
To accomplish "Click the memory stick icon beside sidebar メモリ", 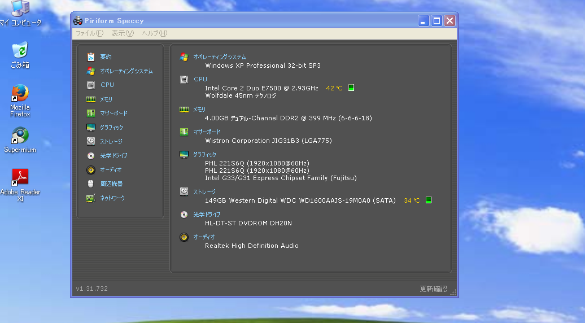I will (91, 99).
